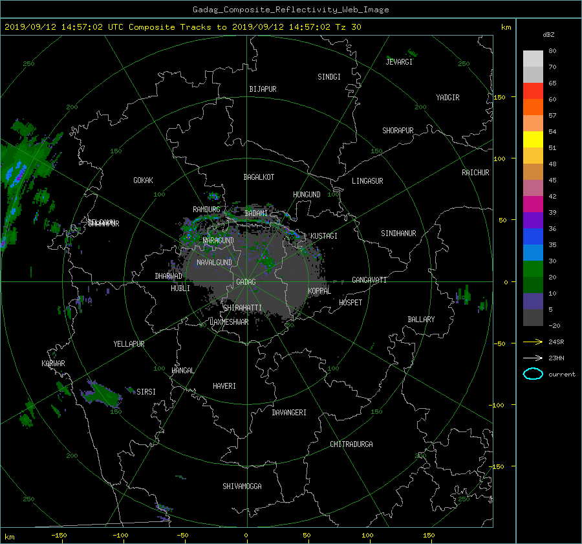Click the YELLAPUR city label
Image resolution: width=582 pixels, height=544 pixels.
click(x=129, y=344)
